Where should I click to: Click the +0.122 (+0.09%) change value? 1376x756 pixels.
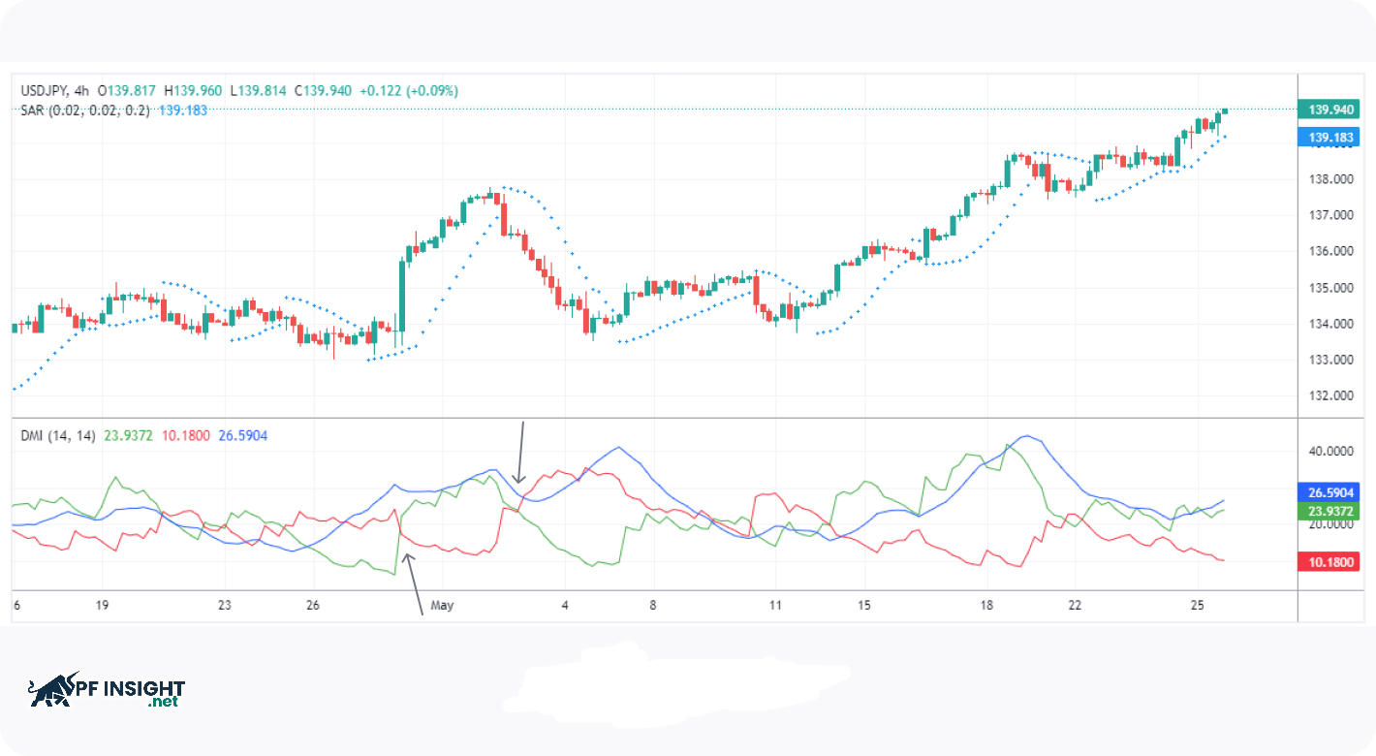pyautogui.click(x=409, y=91)
